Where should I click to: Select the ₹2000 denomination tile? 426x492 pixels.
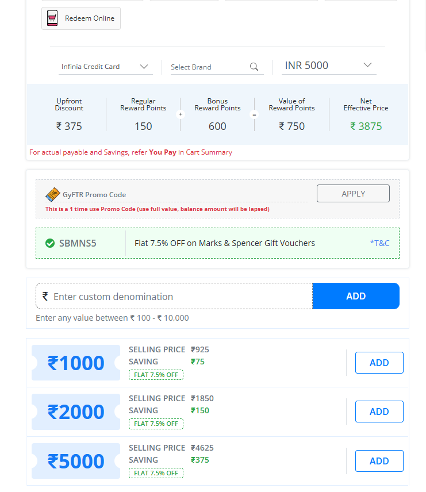75,412
